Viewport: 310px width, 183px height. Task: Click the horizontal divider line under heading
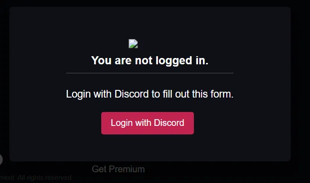click(150, 73)
